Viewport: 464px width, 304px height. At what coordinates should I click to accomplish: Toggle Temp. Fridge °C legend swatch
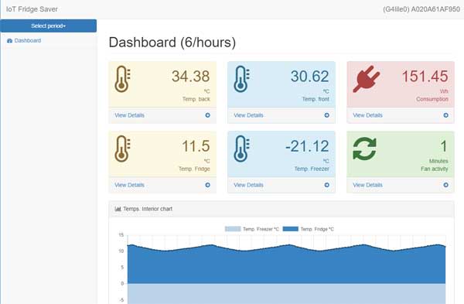[290, 229]
